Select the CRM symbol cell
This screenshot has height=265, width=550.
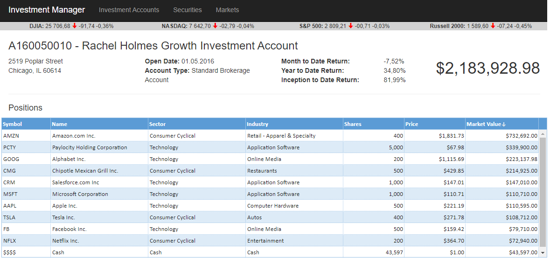point(26,182)
